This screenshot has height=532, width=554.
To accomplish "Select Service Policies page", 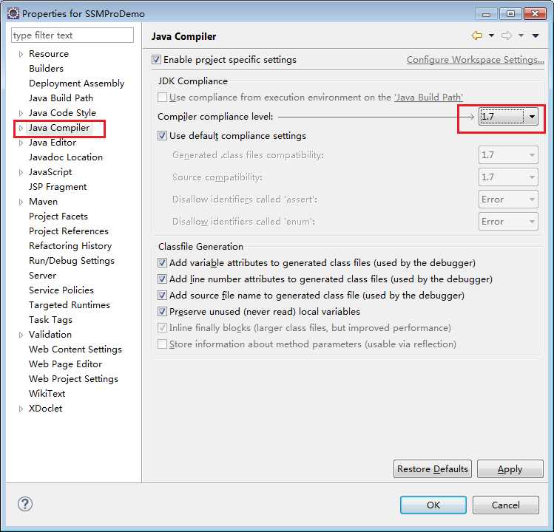I will point(61,290).
